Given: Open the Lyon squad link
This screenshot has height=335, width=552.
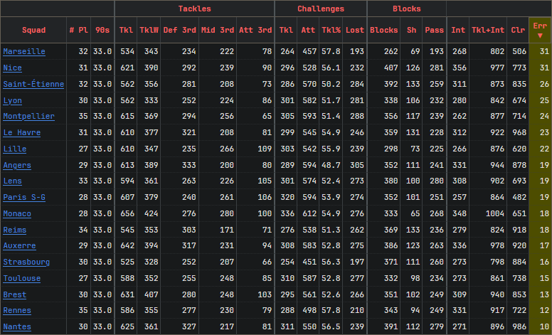Looking at the screenshot, I should coord(12,100).
